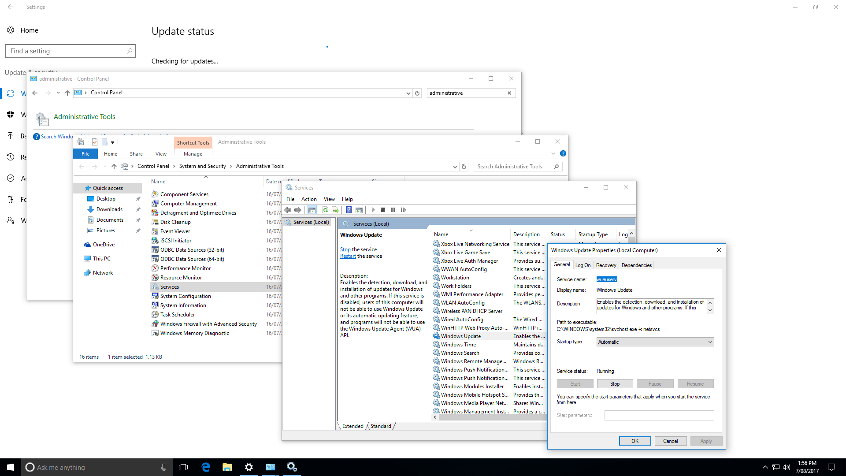This screenshot has height=476, width=846.
Task: Select Event Viewer in Administrative Tools list
Action: 175,231
